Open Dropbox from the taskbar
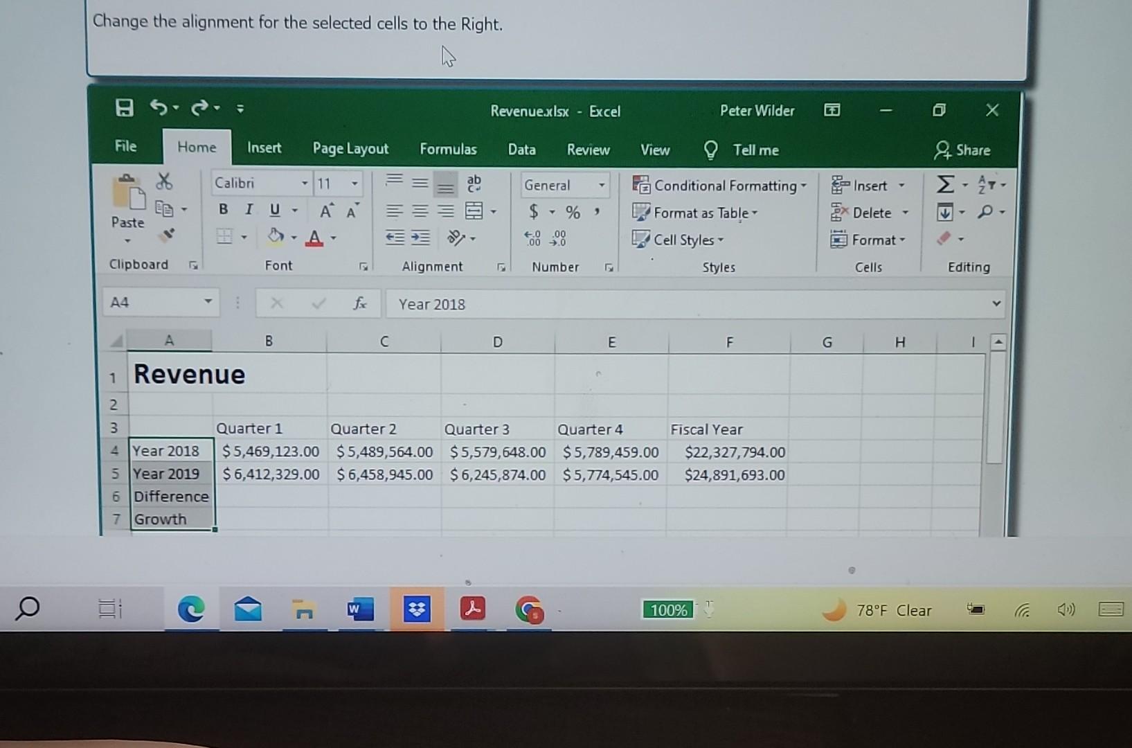 coord(417,609)
